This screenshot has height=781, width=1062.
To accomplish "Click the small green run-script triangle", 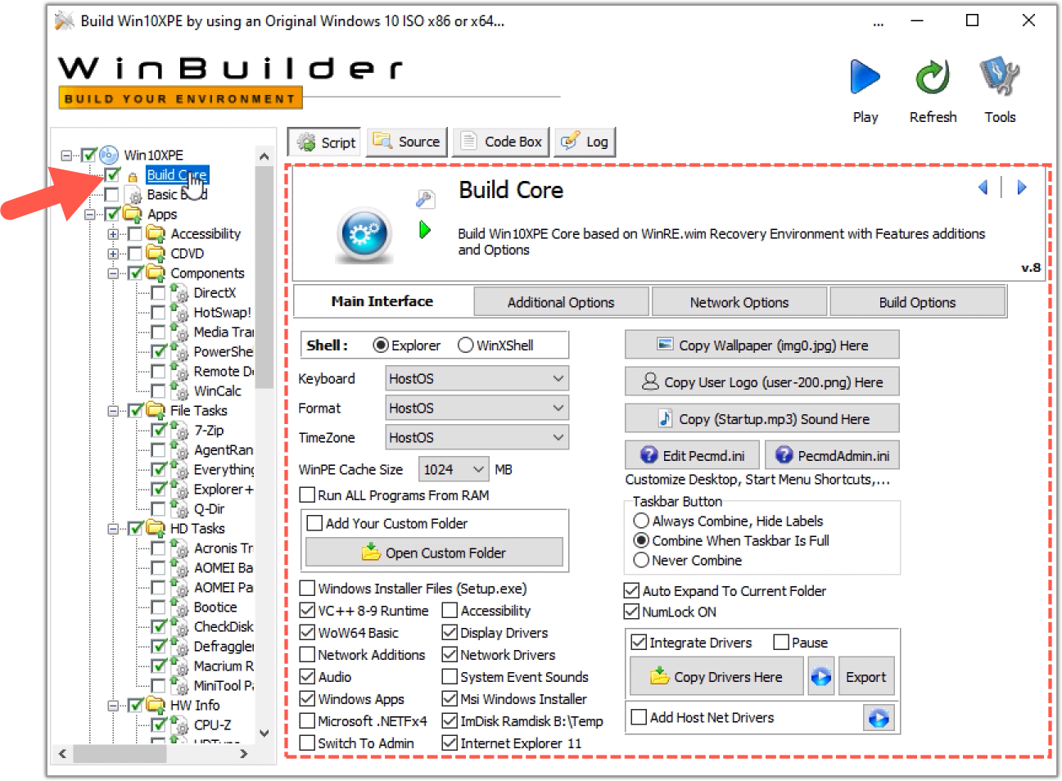I will click(x=424, y=230).
